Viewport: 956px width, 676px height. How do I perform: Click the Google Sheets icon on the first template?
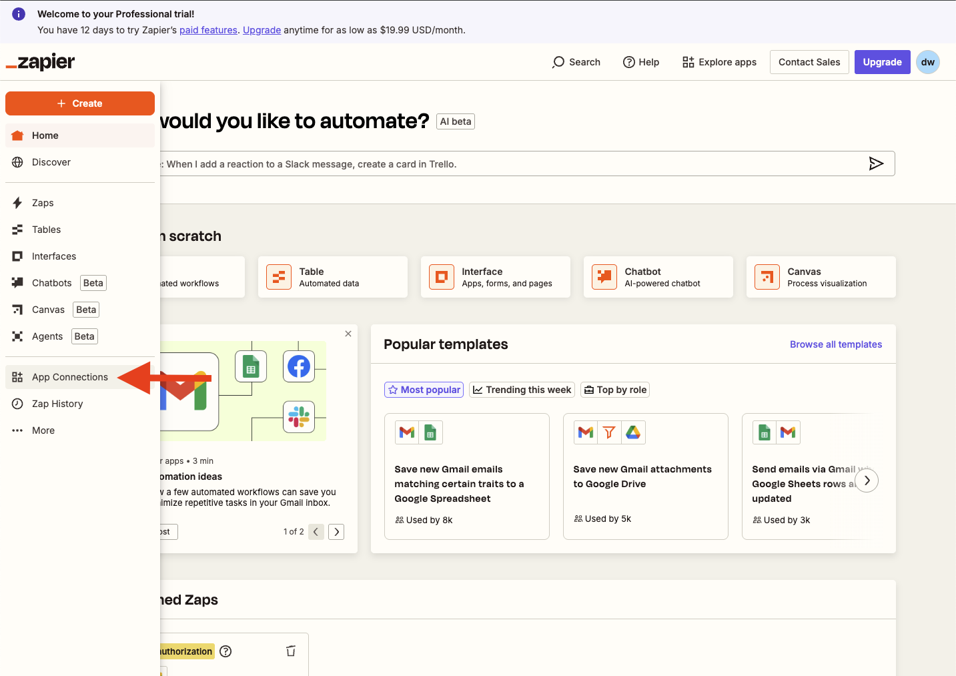[x=430, y=432]
